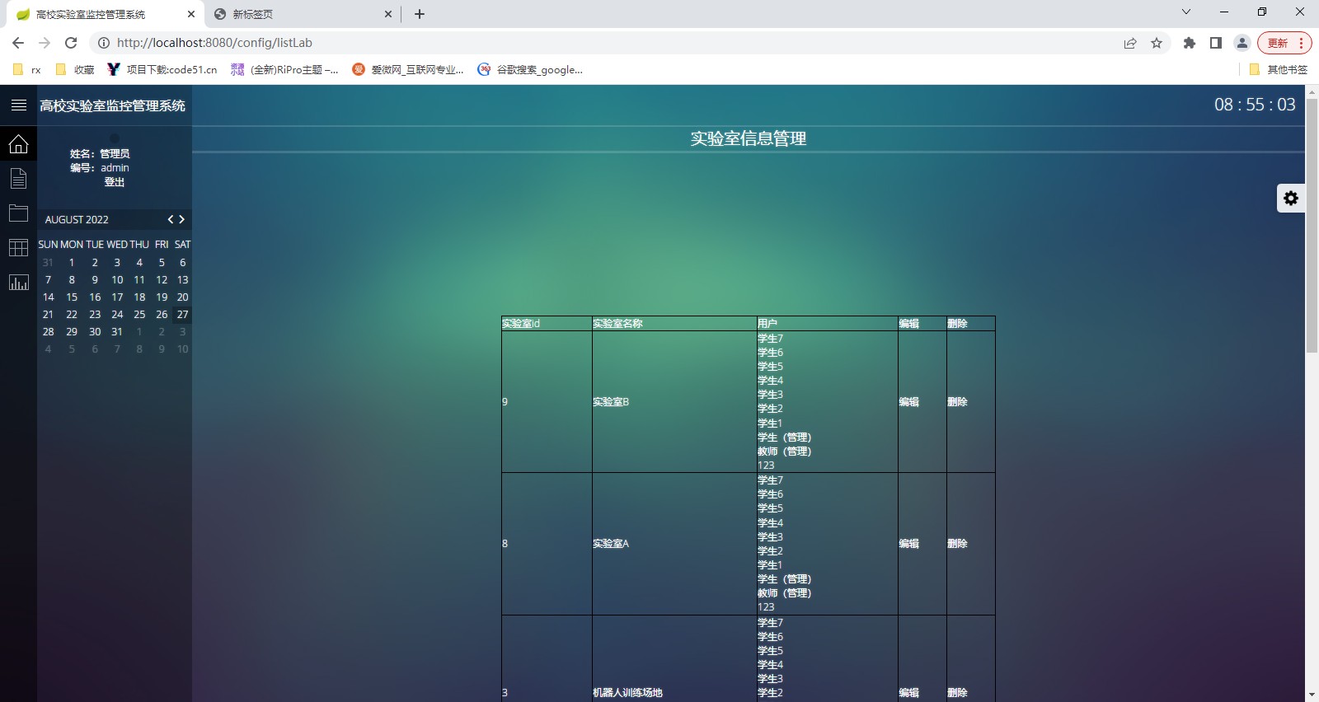Click 登出 to log out
Viewport: 1319px width, 702px height.
coord(115,182)
